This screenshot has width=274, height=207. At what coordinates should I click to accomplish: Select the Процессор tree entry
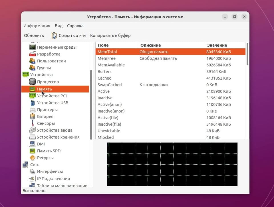pos(48,82)
